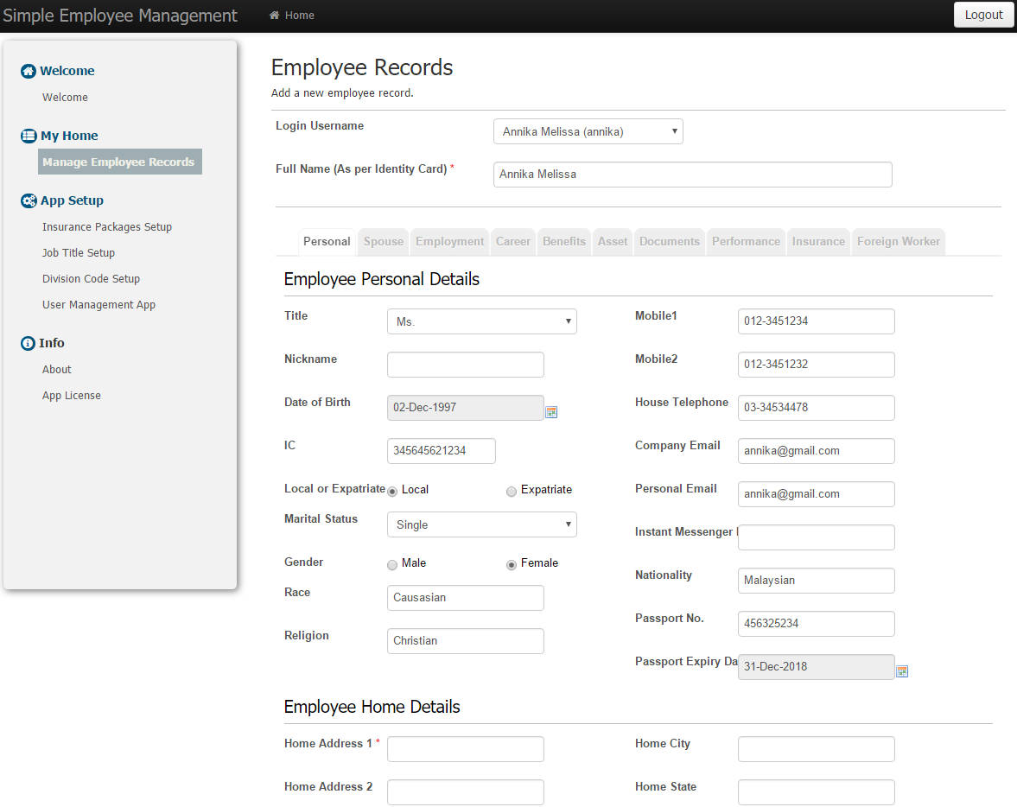Click the Home City field

(816, 748)
